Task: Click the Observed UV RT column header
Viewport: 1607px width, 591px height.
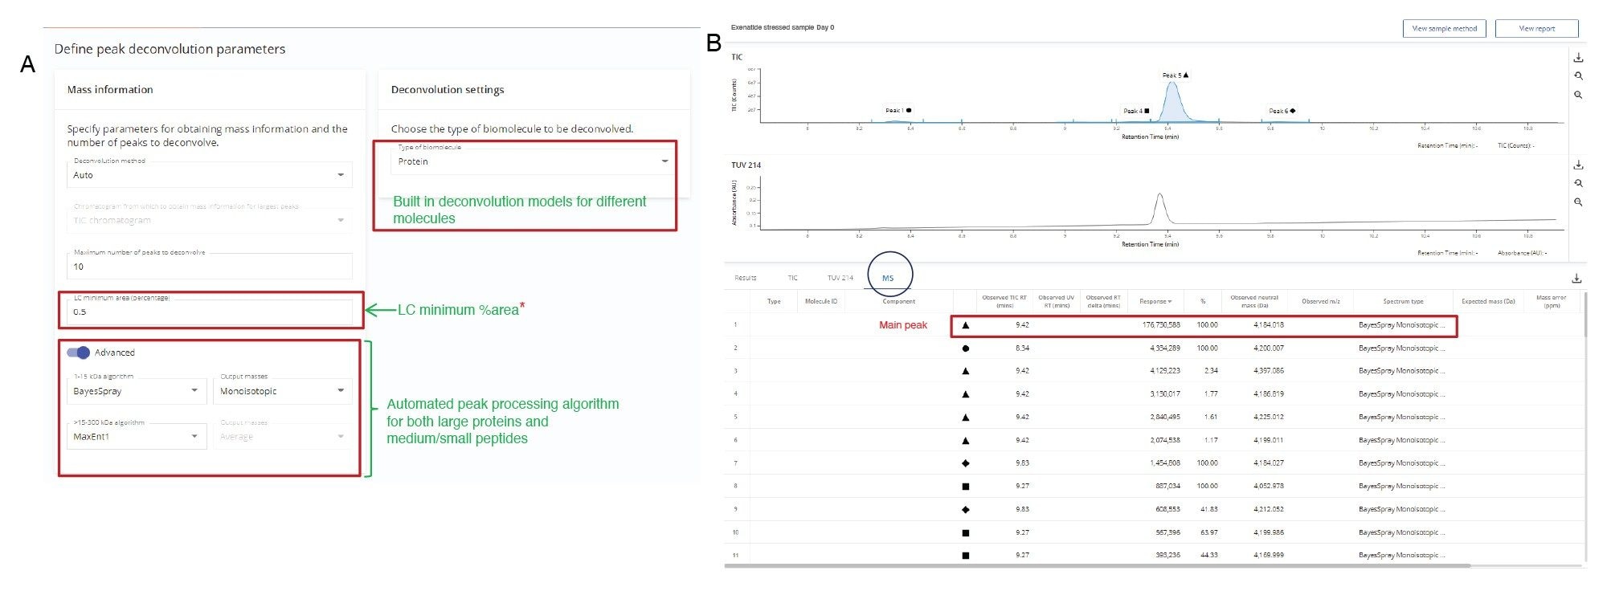Action: [x=1056, y=301]
